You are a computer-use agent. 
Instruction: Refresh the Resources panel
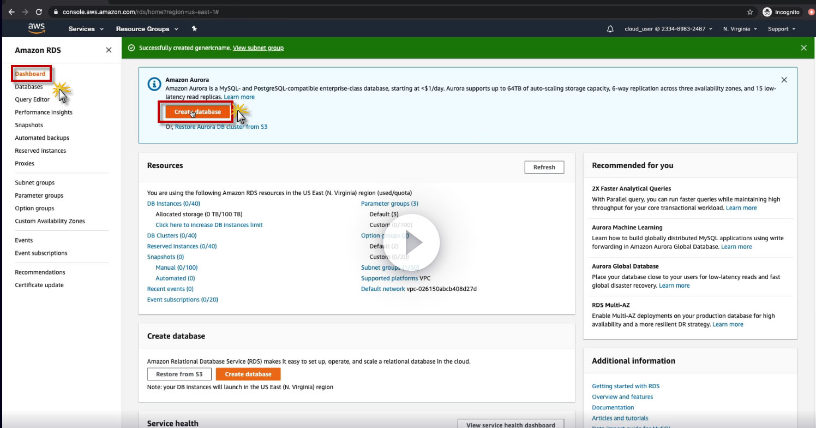(x=544, y=167)
